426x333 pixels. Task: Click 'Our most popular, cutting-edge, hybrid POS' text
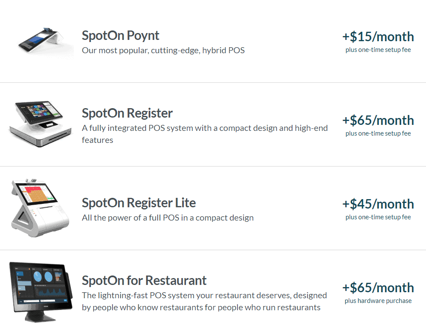(x=163, y=51)
